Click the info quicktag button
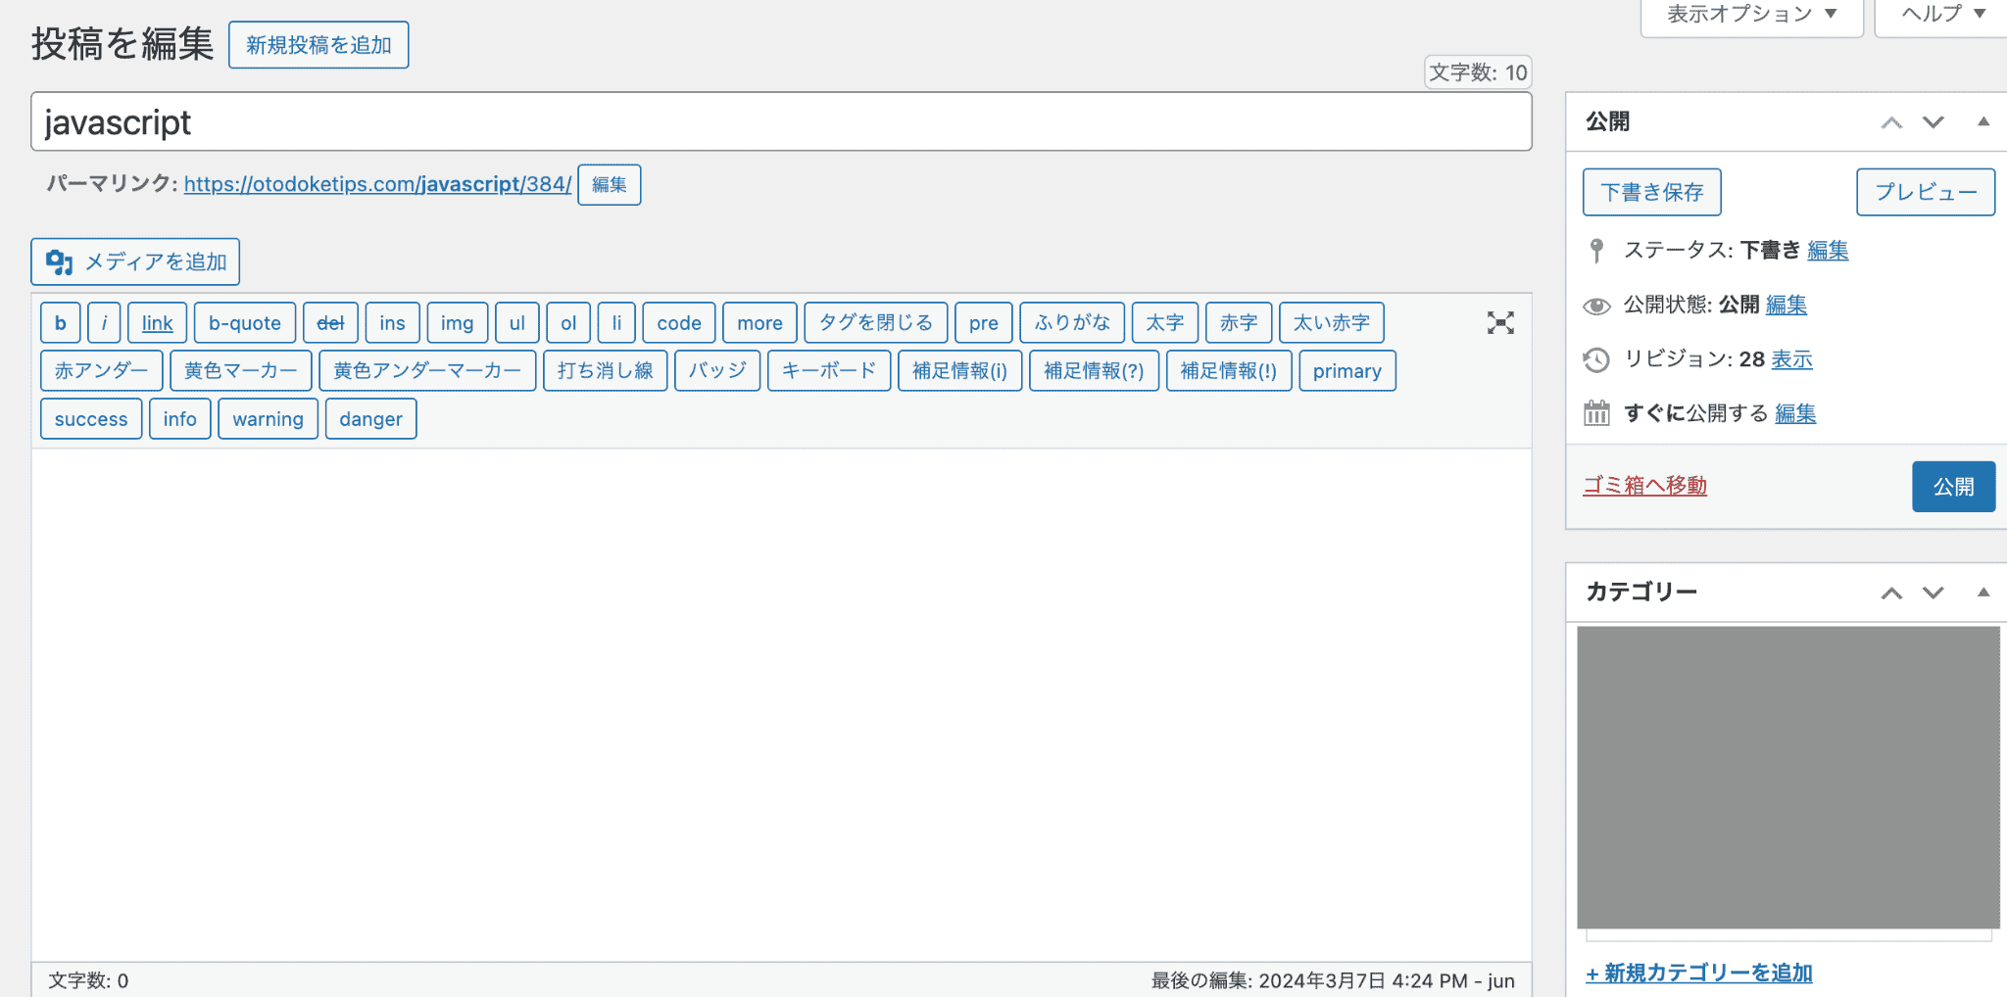This screenshot has width=2007, height=997. point(180,419)
